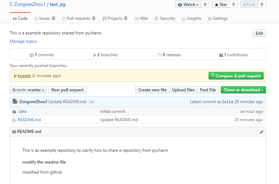The height and width of the screenshot is (184, 279).
Task: Star this repository
Action: click(x=221, y=5)
